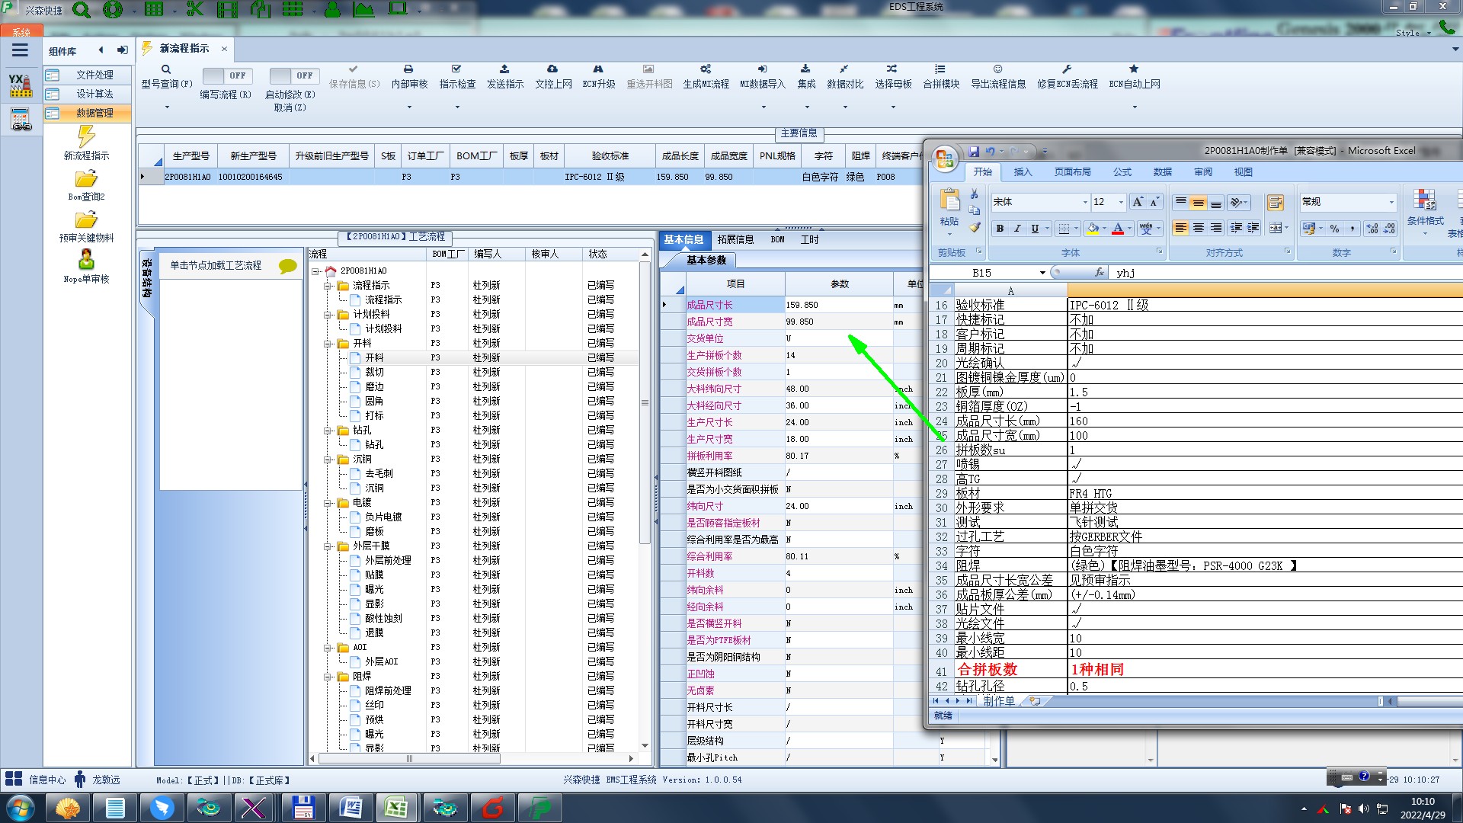Open 新流程指示 lightning icon in sidebar
1463x823 pixels.
point(86,137)
